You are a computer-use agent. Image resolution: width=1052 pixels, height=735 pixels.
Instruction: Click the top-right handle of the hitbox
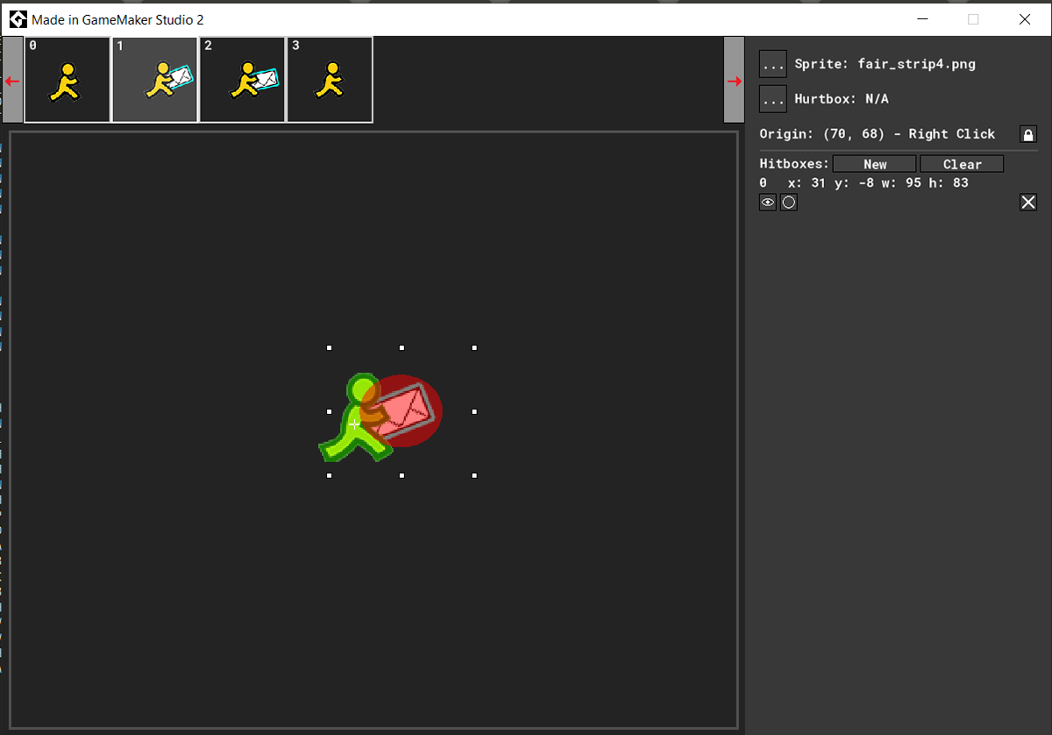tap(474, 348)
